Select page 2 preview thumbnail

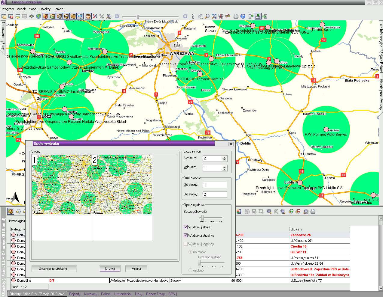click(122, 198)
